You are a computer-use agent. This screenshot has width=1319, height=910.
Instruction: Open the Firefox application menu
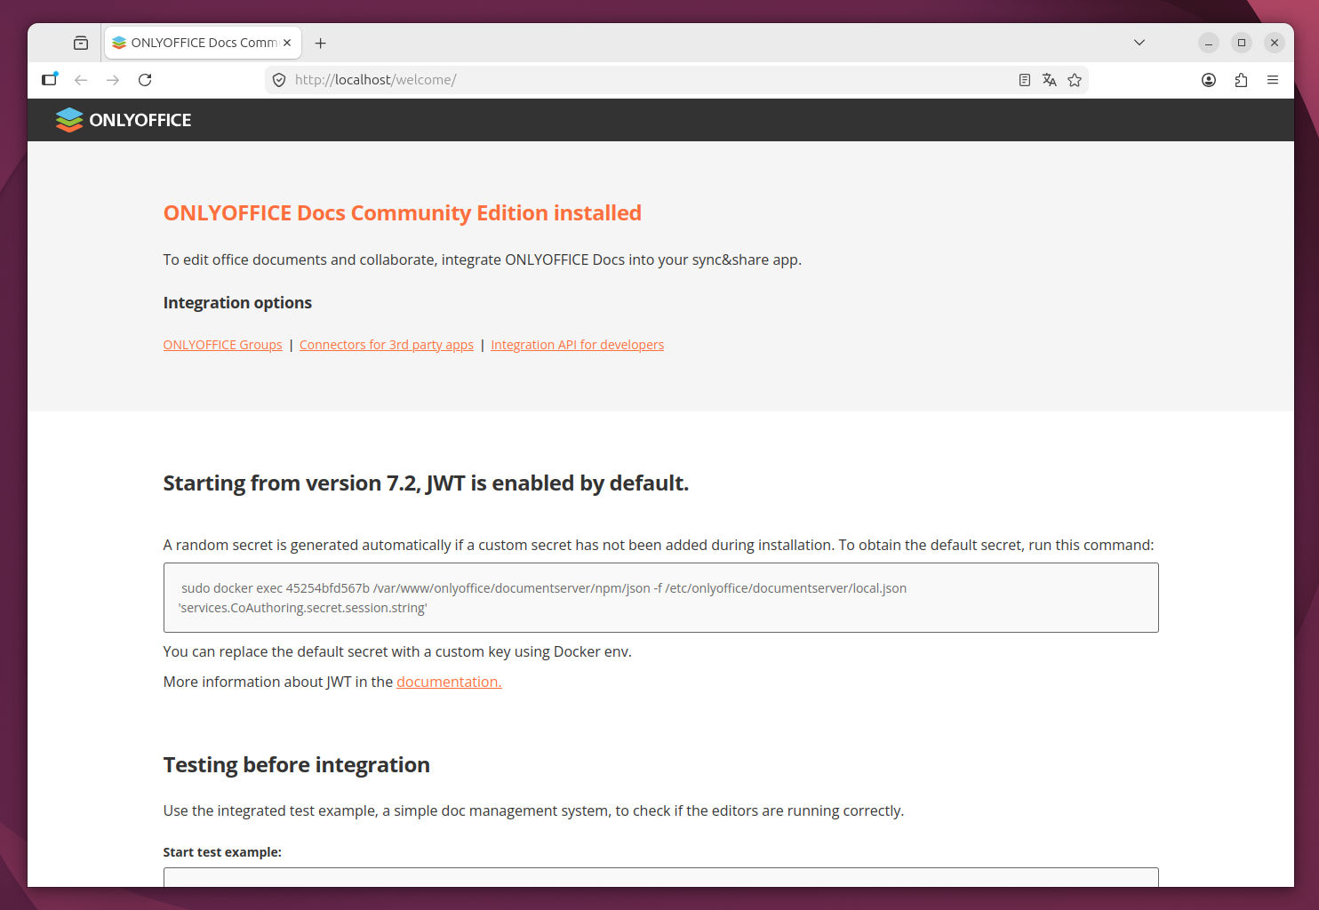pyautogui.click(x=1273, y=80)
